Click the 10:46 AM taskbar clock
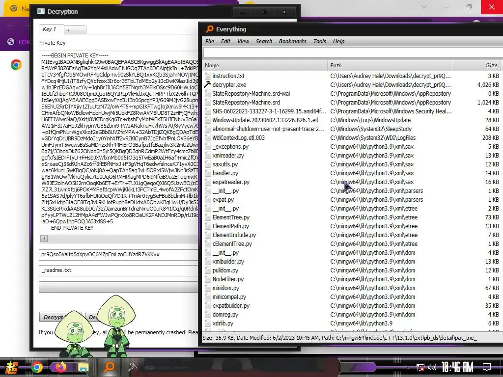The image size is (503, 377). [x=457, y=367]
